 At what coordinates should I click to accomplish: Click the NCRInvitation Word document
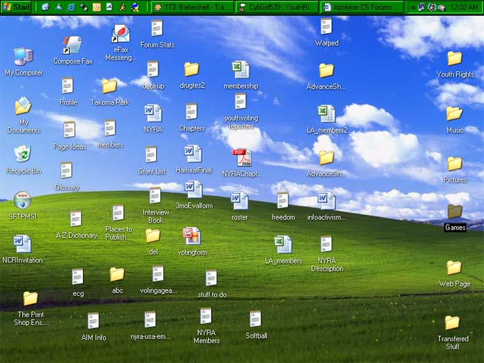(x=22, y=244)
